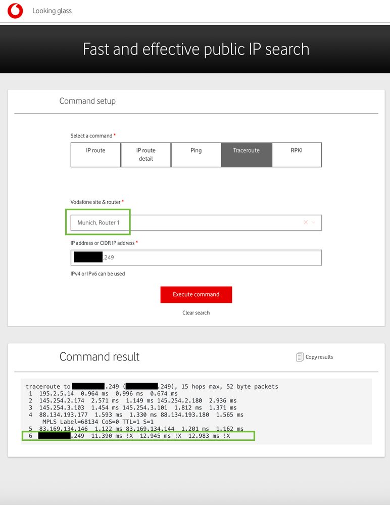Viewport: 390px width, 505px height.
Task: Select the IP route command tab
Action: [x=95, y=155]
